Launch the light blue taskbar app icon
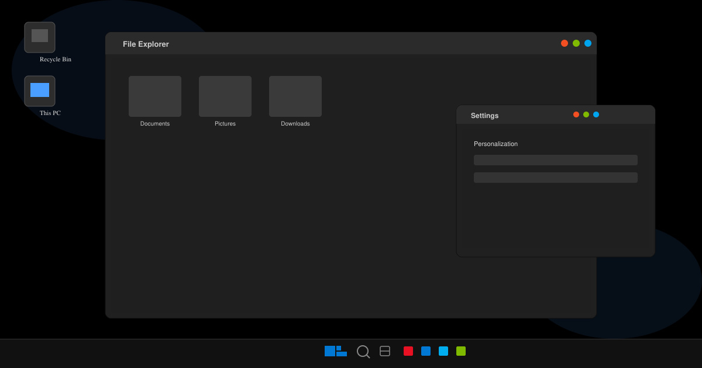Image resolution: width=702 pixels, height=368 pixels. (x=443, y=351)
